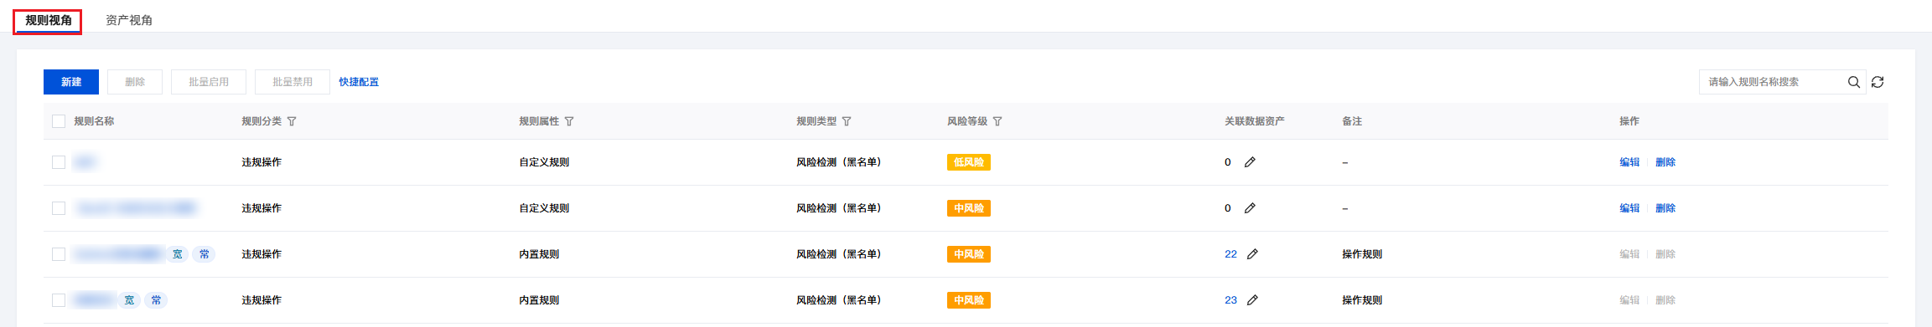Switch to 资产视角 tab
Viewport: 1932px width, 327px height.
129,20
